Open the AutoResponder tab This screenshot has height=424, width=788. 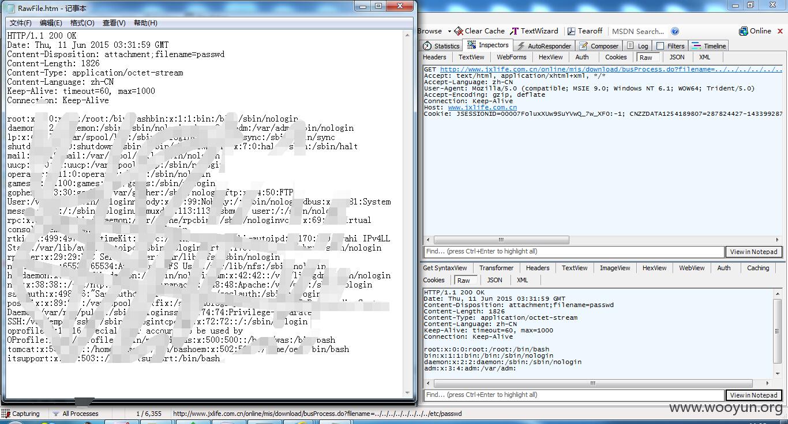pos(543,46)
